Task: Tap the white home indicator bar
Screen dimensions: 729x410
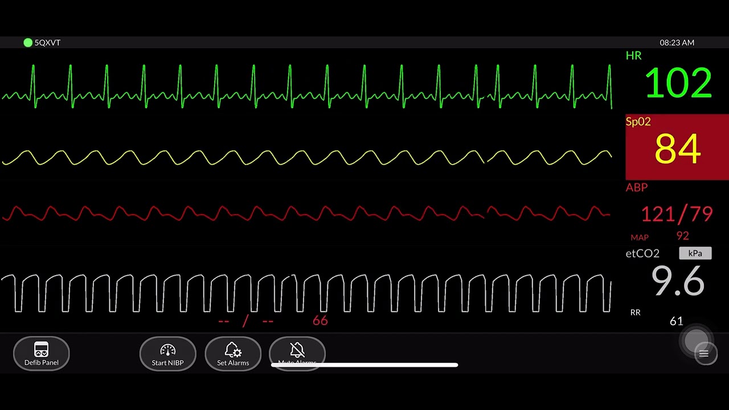Action: tap(364, 365)
